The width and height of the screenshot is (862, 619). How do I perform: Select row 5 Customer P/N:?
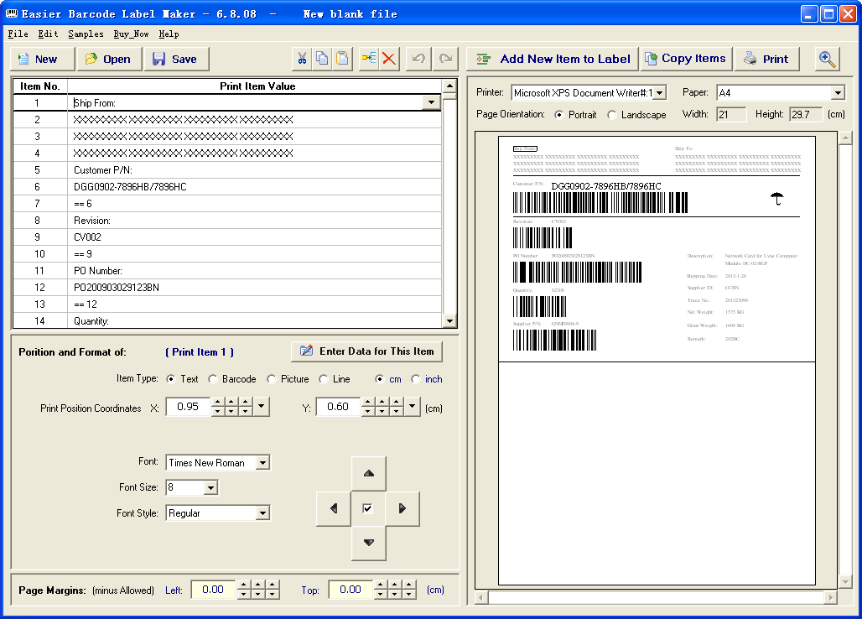227,170
